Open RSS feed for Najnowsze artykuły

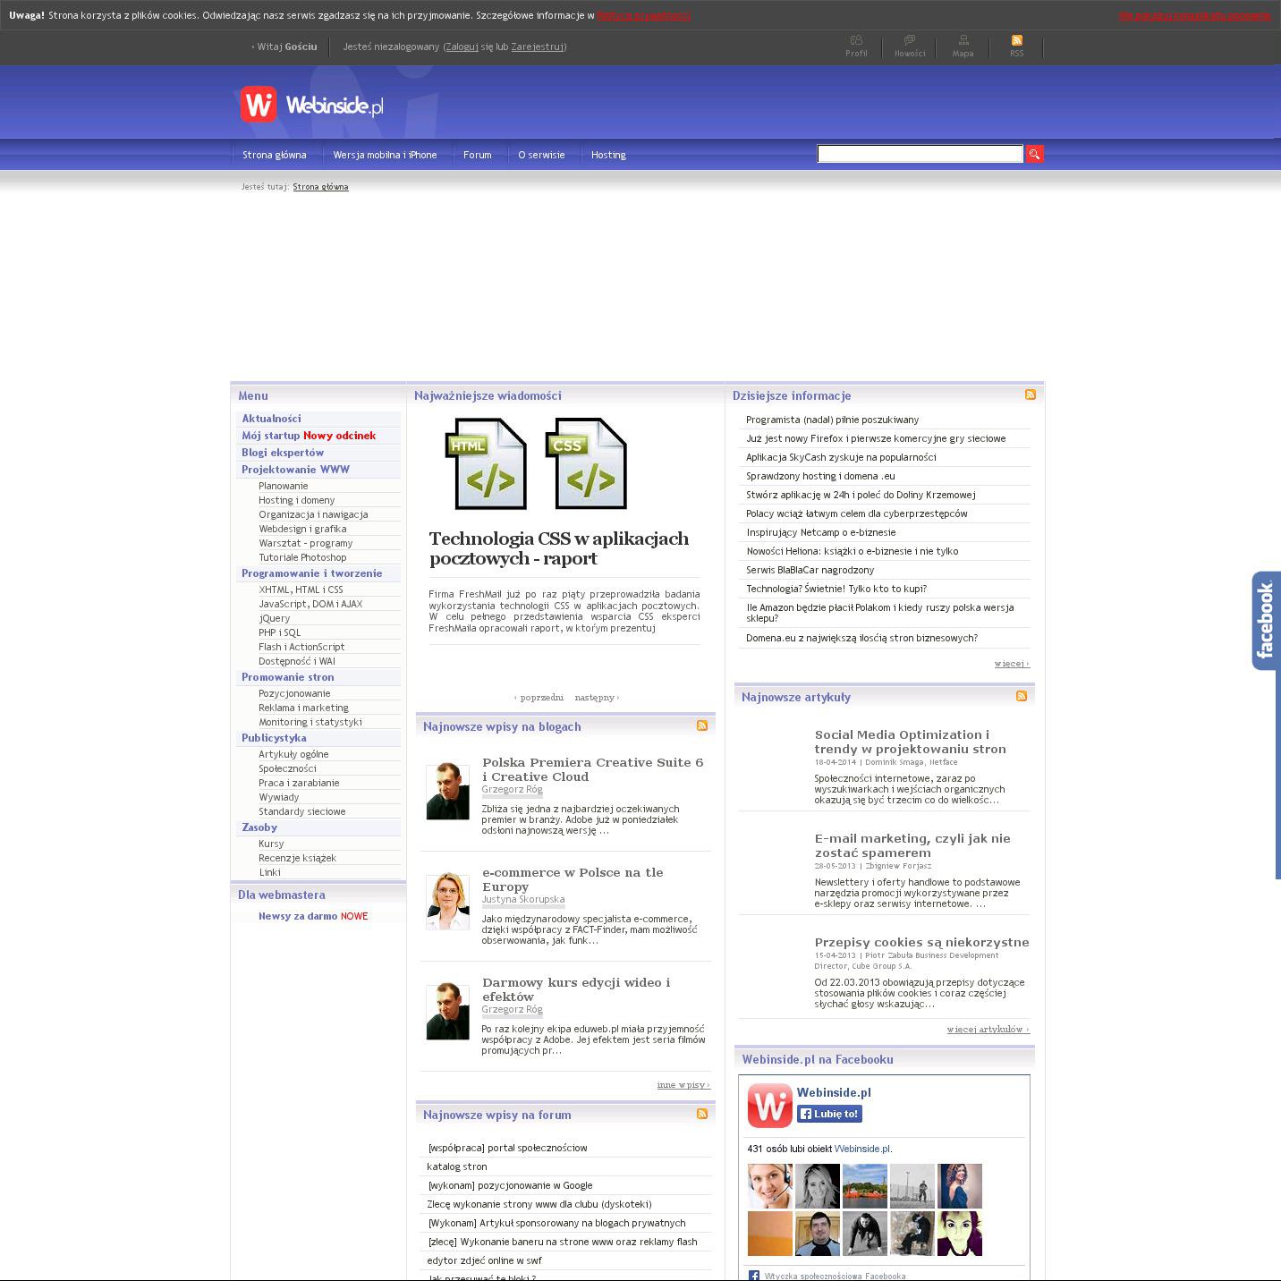pos(1022,696)
